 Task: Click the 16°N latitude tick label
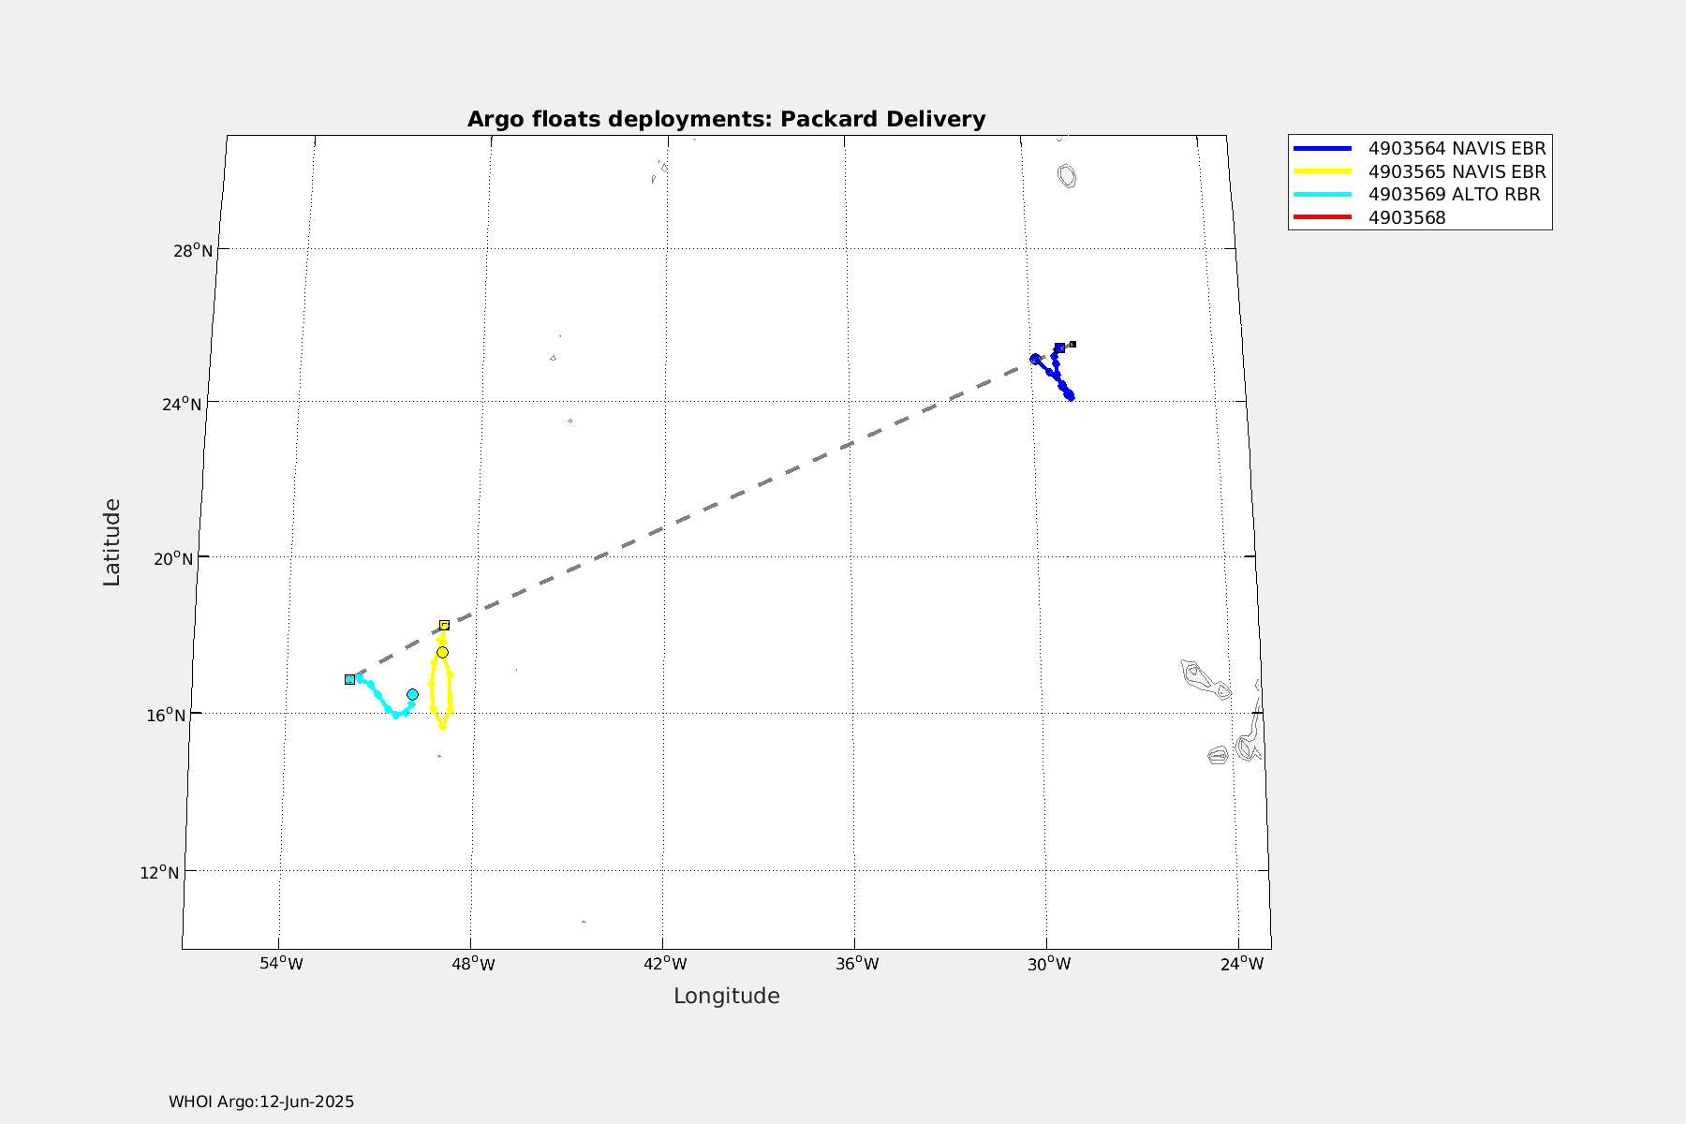pyautogui.click(x=166, y=716)
